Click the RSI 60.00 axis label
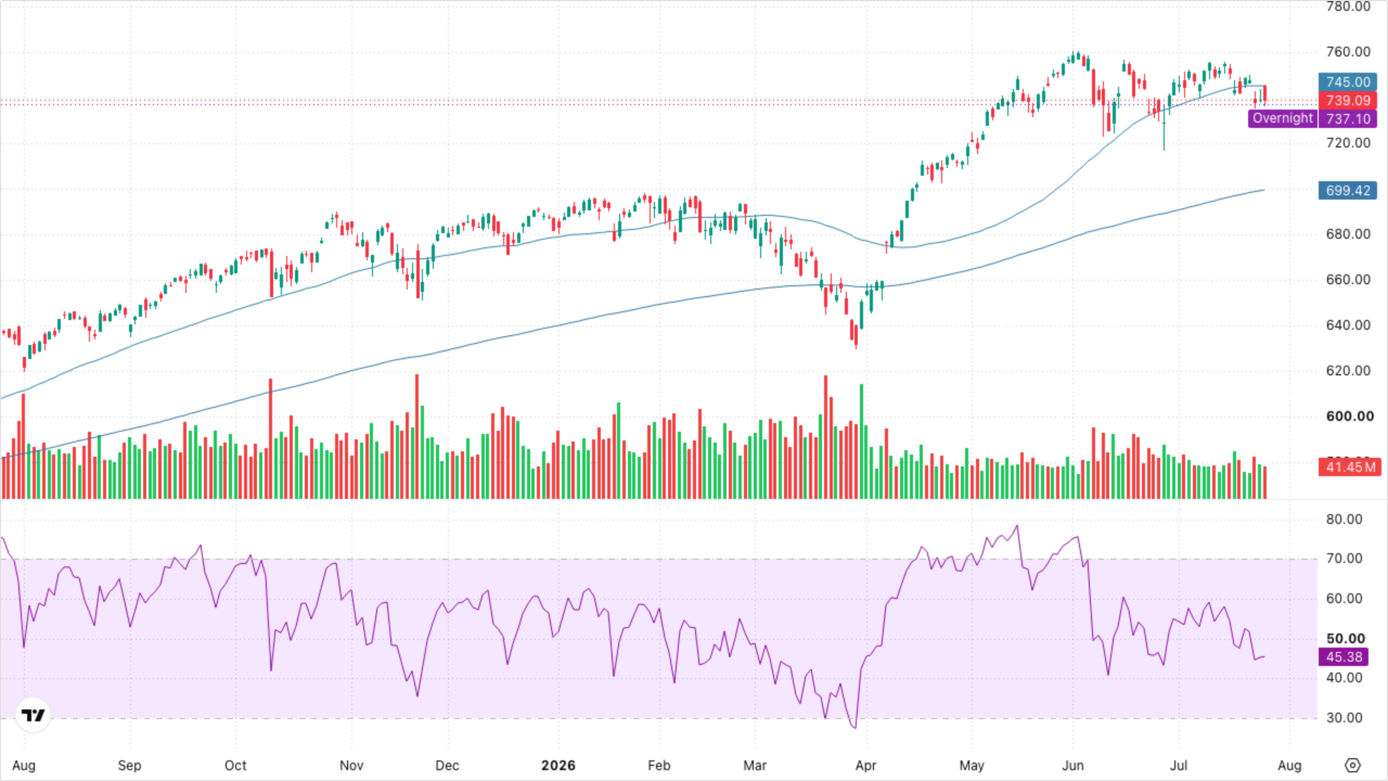 click(1344, 598)
